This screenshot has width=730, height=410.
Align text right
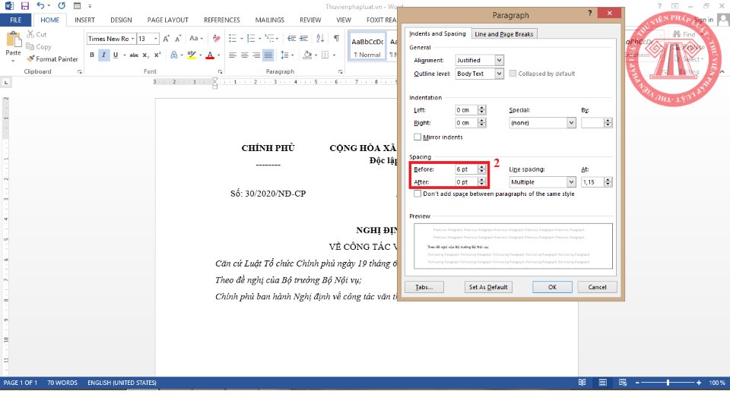click(x=256, y=55)
